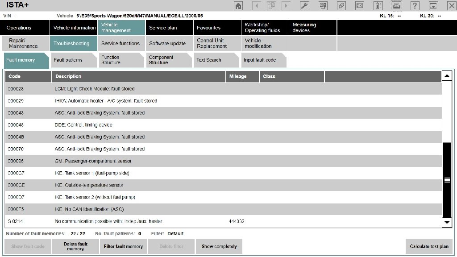This screenshot has width=457, height=257.
Task: Select the Troubleshooting submenu
Action: 74,43
